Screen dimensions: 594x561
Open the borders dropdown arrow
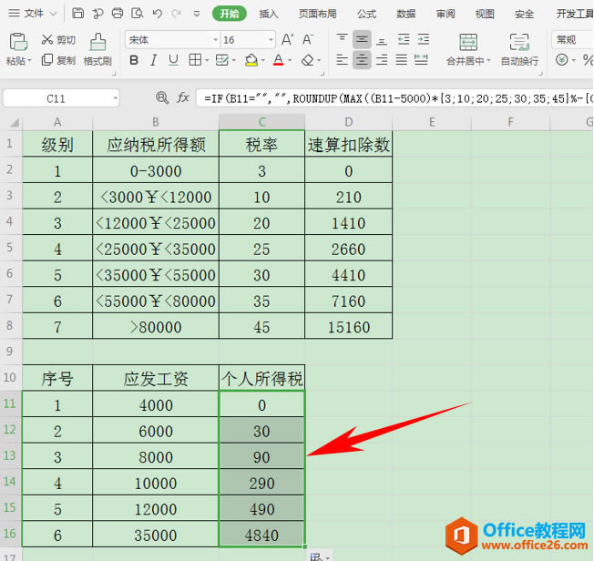[207, 60]
